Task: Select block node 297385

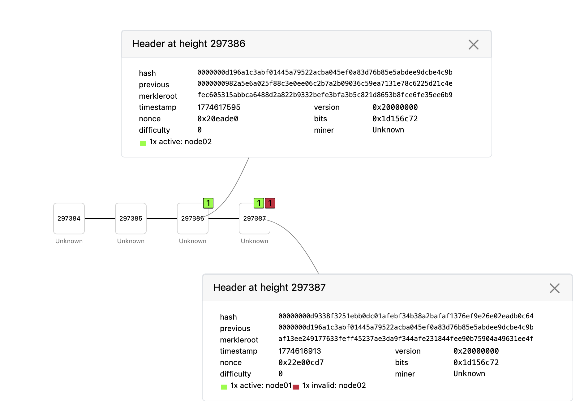Action: (x=131, y=218)
